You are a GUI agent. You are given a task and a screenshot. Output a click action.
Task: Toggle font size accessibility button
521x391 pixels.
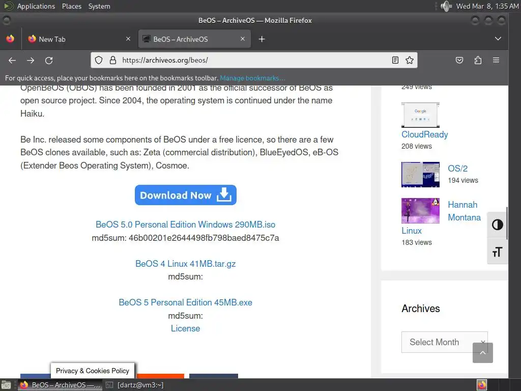[498, 252]
